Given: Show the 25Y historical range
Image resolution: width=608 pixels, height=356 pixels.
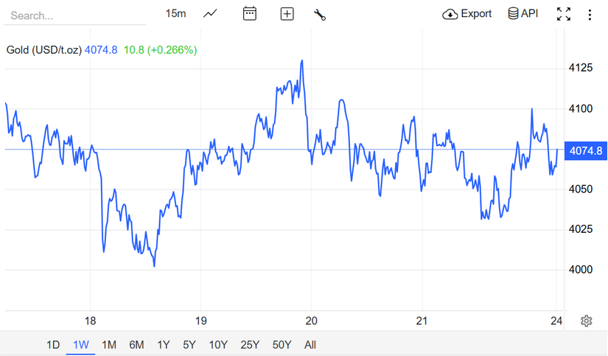Looking at the screenshot, I should [x=250, y=345].
